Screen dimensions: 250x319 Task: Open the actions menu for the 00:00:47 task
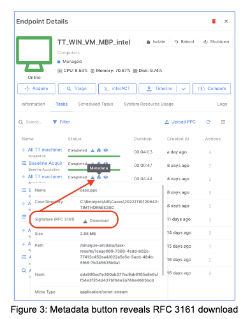coord(210,166)
